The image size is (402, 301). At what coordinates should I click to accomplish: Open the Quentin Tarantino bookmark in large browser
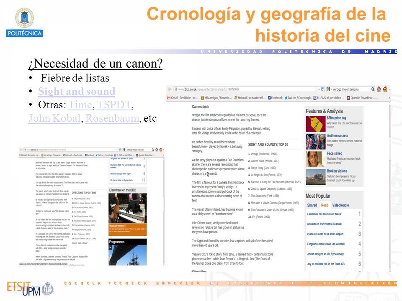point(362,98)
